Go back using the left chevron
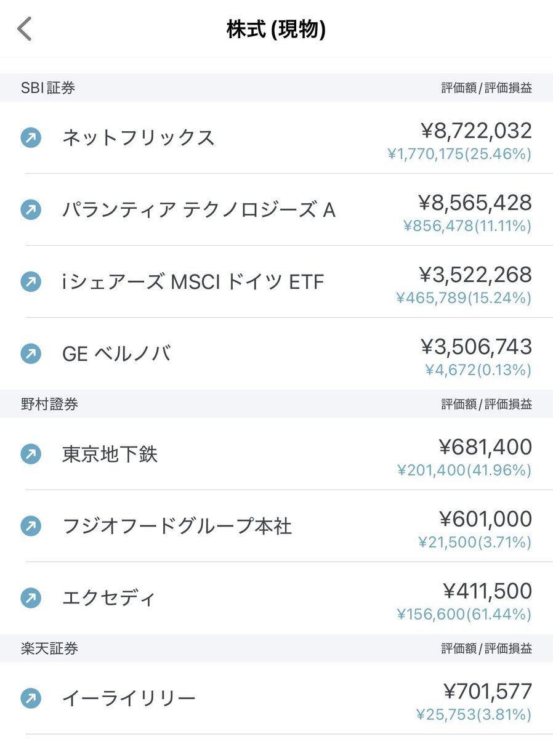The width and height of the screenshot is (553, 739). coord(24,29)
